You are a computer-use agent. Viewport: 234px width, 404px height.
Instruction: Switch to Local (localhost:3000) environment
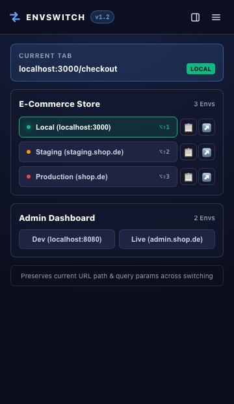98,127
